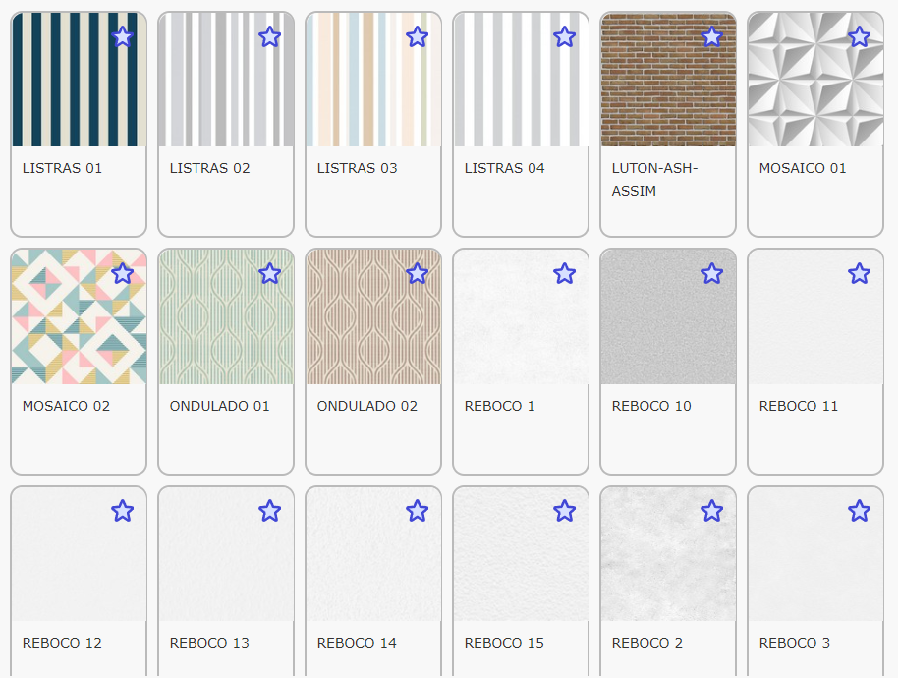
Task: Toggle favorite on LISTRAS 04
Action: pos(564,36)
